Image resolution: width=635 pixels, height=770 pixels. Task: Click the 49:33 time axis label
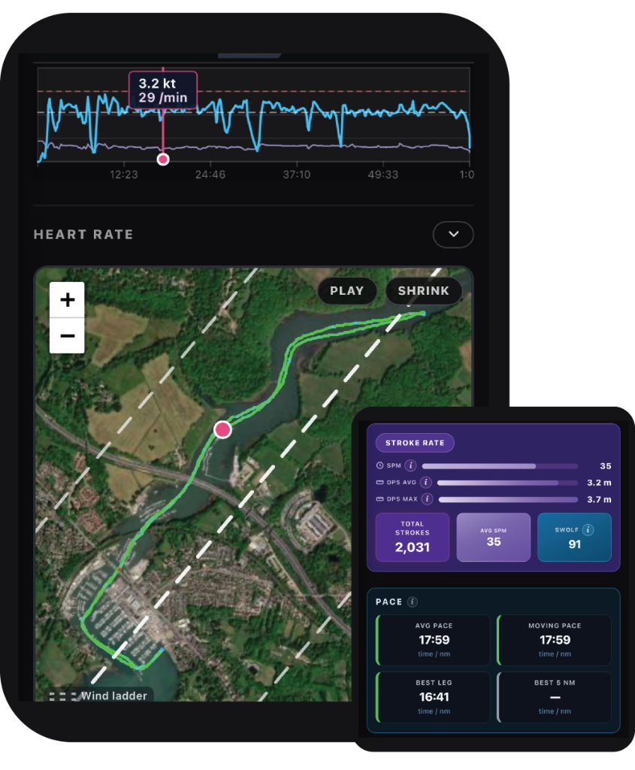coord(383,174)
